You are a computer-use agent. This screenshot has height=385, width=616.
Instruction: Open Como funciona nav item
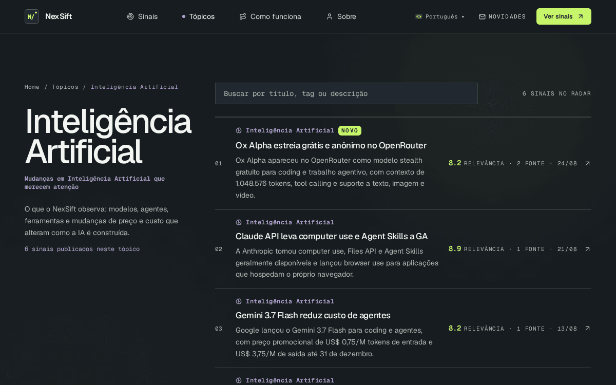[x=270, y=16]
